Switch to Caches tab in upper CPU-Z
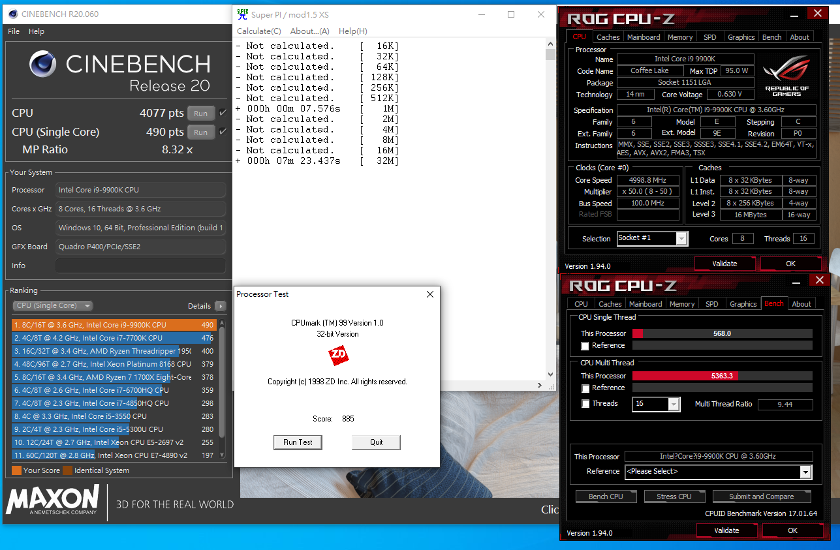Viewport: 840px width, 550px height. 608,37
